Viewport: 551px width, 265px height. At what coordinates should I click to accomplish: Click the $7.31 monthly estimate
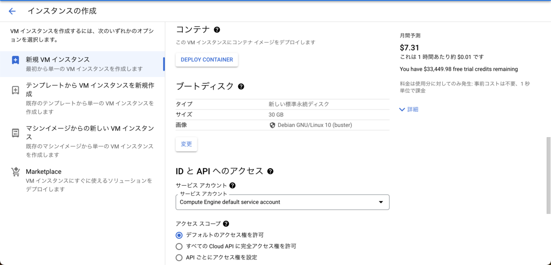tap(409, 47)
